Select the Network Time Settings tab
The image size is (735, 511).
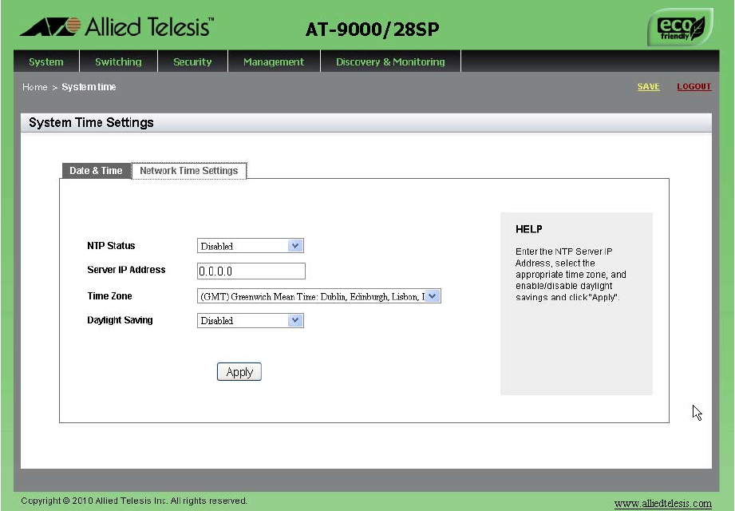189,171
